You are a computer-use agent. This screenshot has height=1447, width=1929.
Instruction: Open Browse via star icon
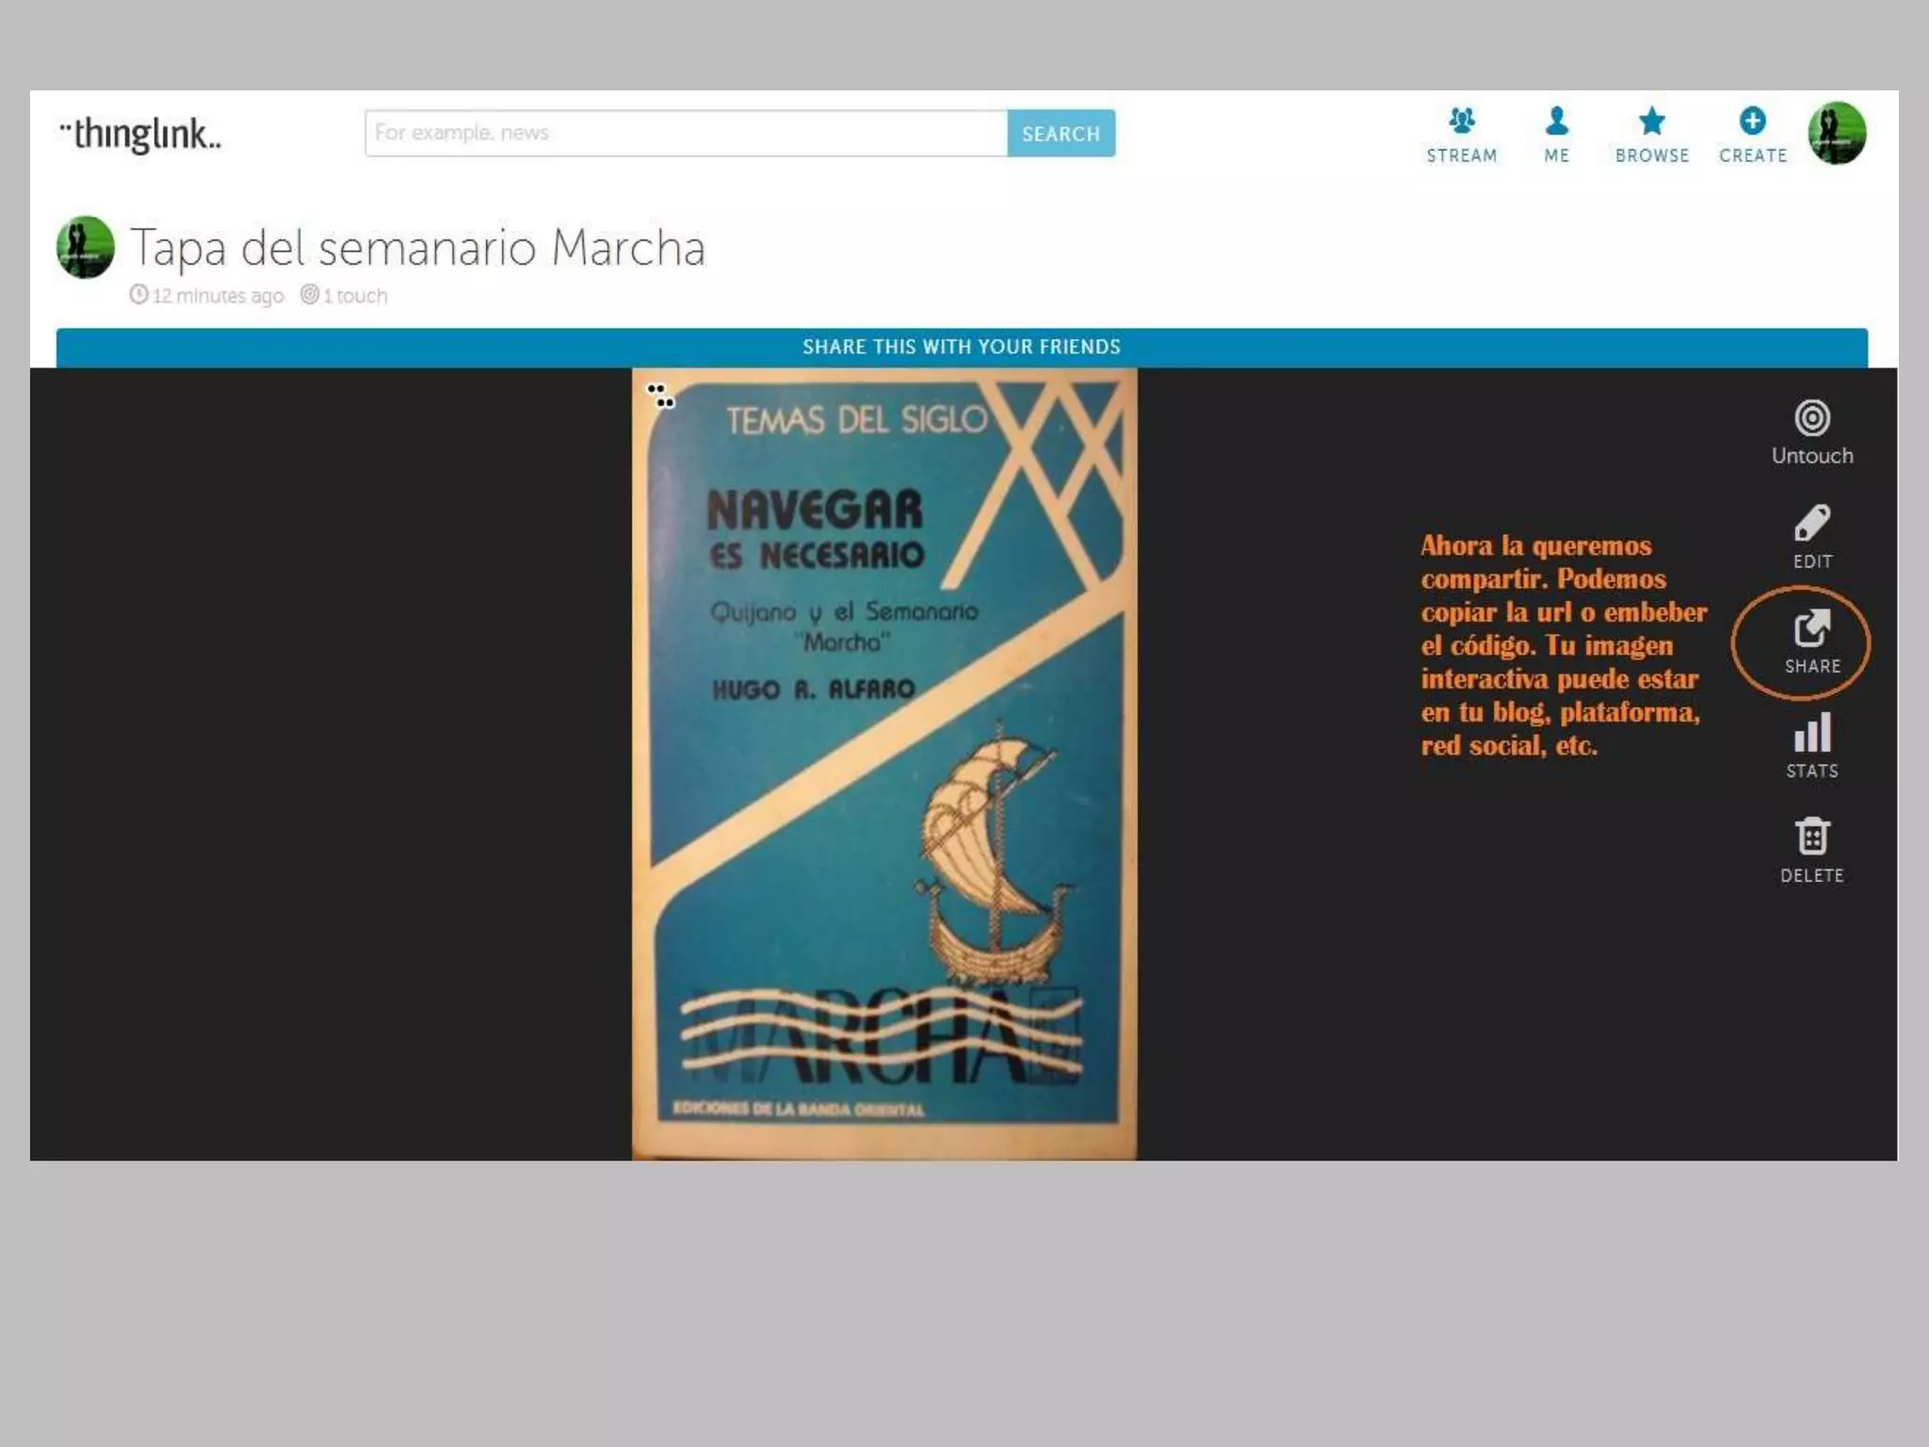[x=1651, y=122]
